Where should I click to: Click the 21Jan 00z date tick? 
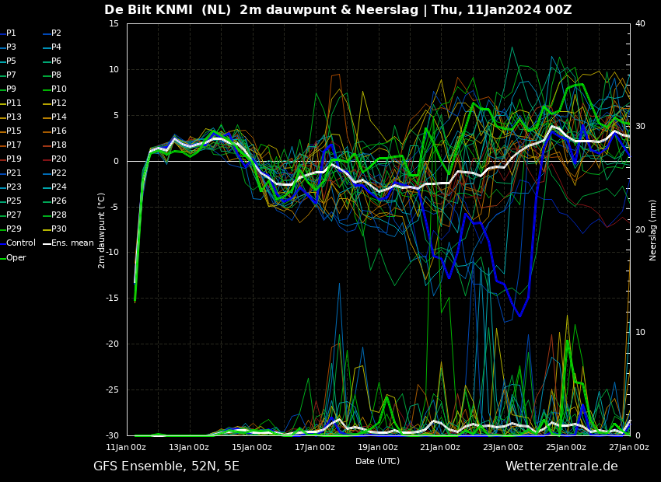440,448
